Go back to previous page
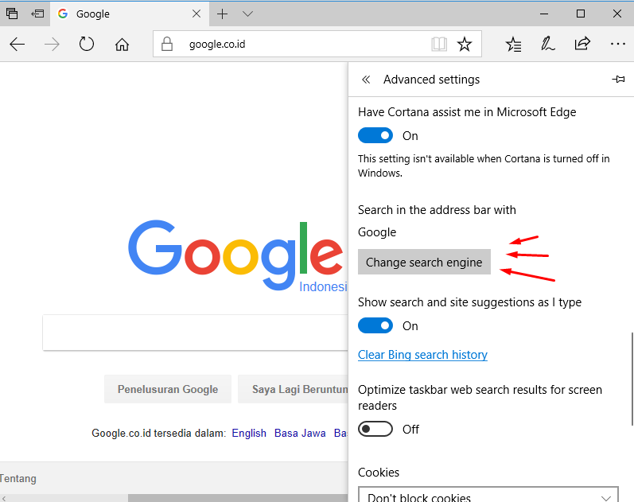This screenshot has height=502, width=634. pyautogui.click(x=17, y=44)
